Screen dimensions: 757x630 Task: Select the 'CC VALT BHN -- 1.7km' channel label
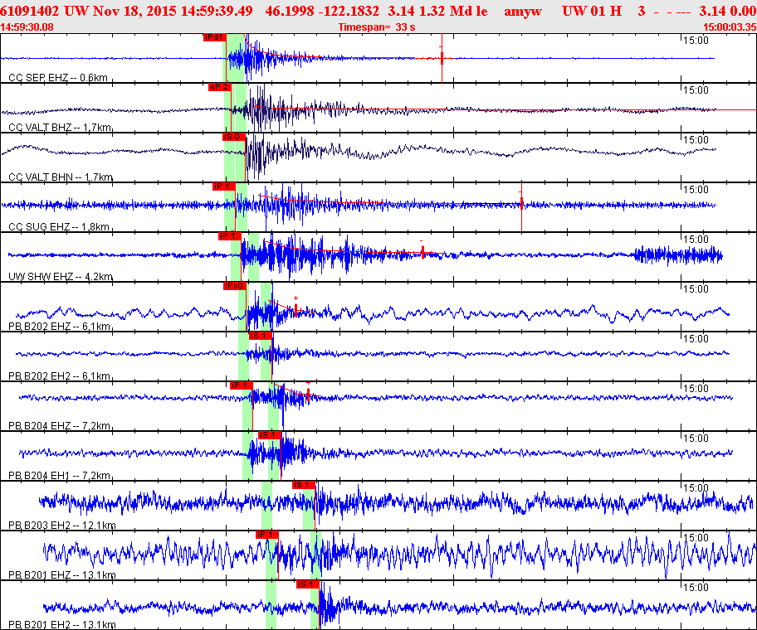(x=61, y=177)
